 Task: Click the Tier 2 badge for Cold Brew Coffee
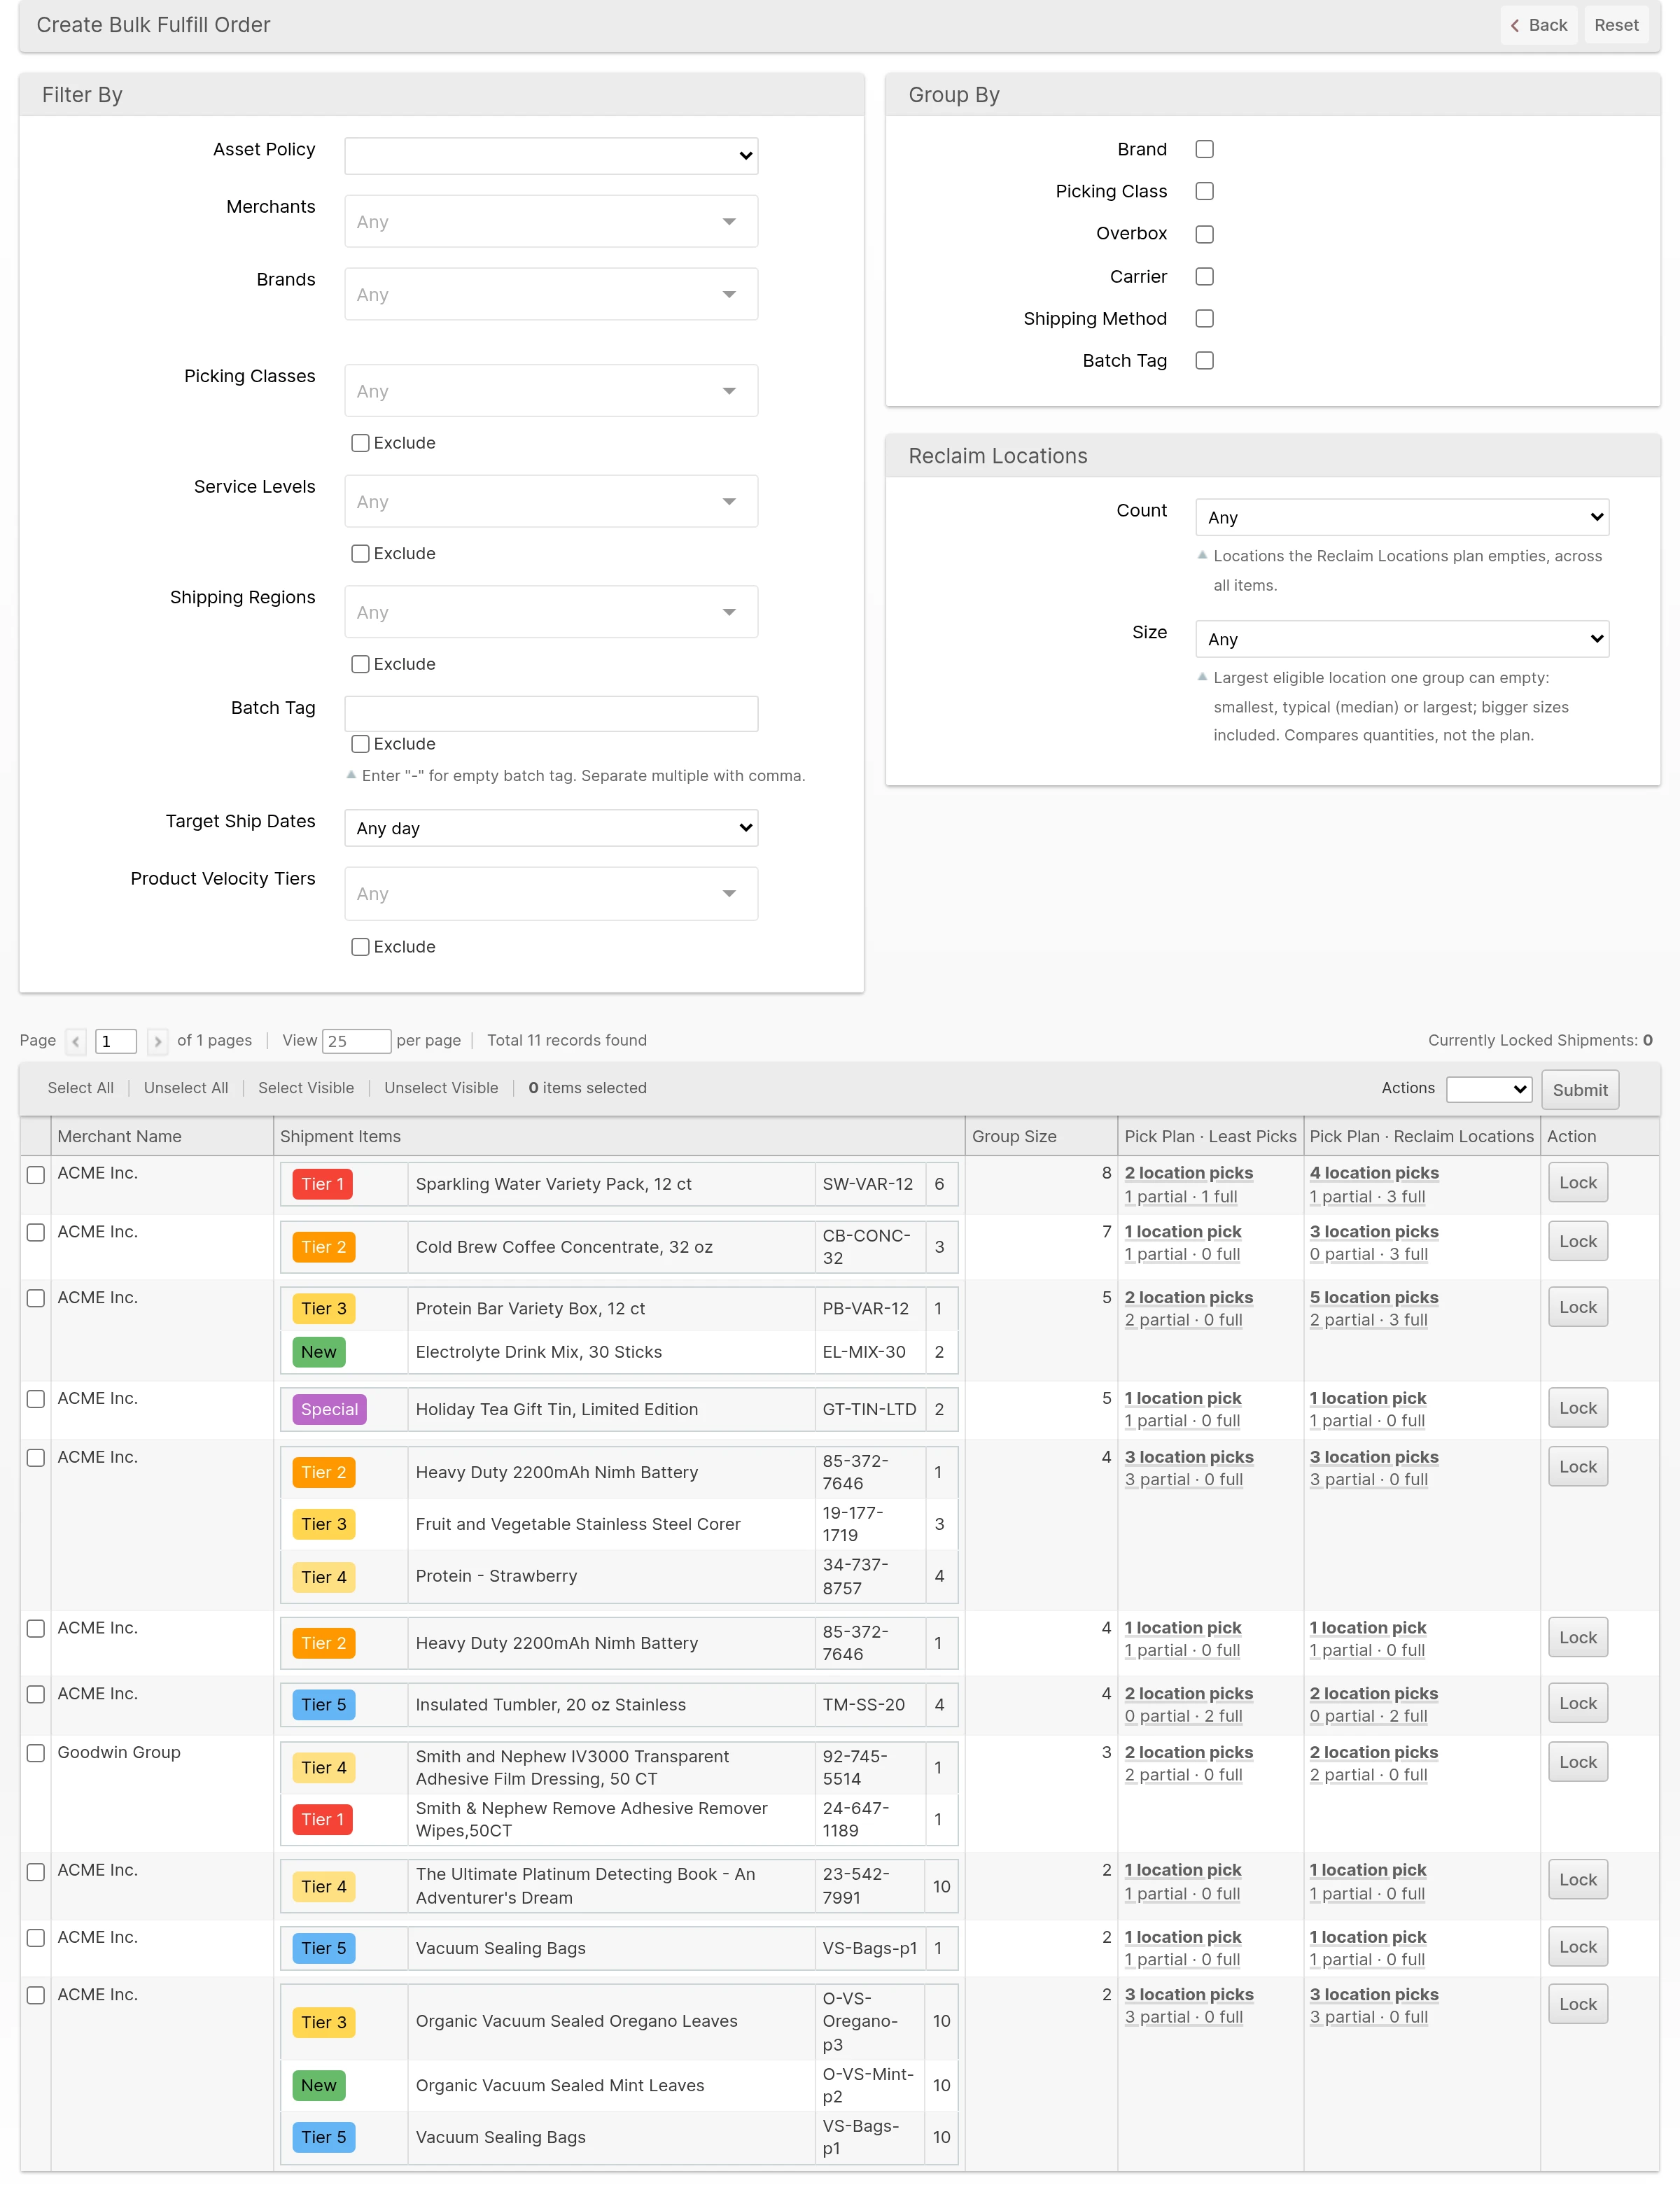[324, 1246]
